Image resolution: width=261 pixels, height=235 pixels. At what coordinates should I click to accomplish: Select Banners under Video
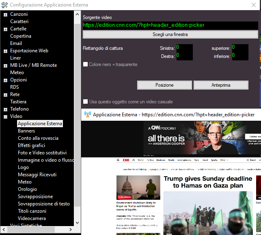[26, 131]
